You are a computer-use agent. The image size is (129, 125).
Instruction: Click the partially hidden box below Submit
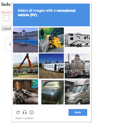coord(8,44)
